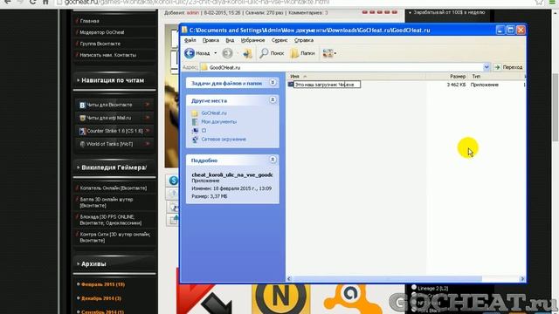This screenshot has height=314, width=559.
Task: Open the Views dropdown arrow in Explorer toolbar
Action: pyautogui.click(x=335, y=53)
